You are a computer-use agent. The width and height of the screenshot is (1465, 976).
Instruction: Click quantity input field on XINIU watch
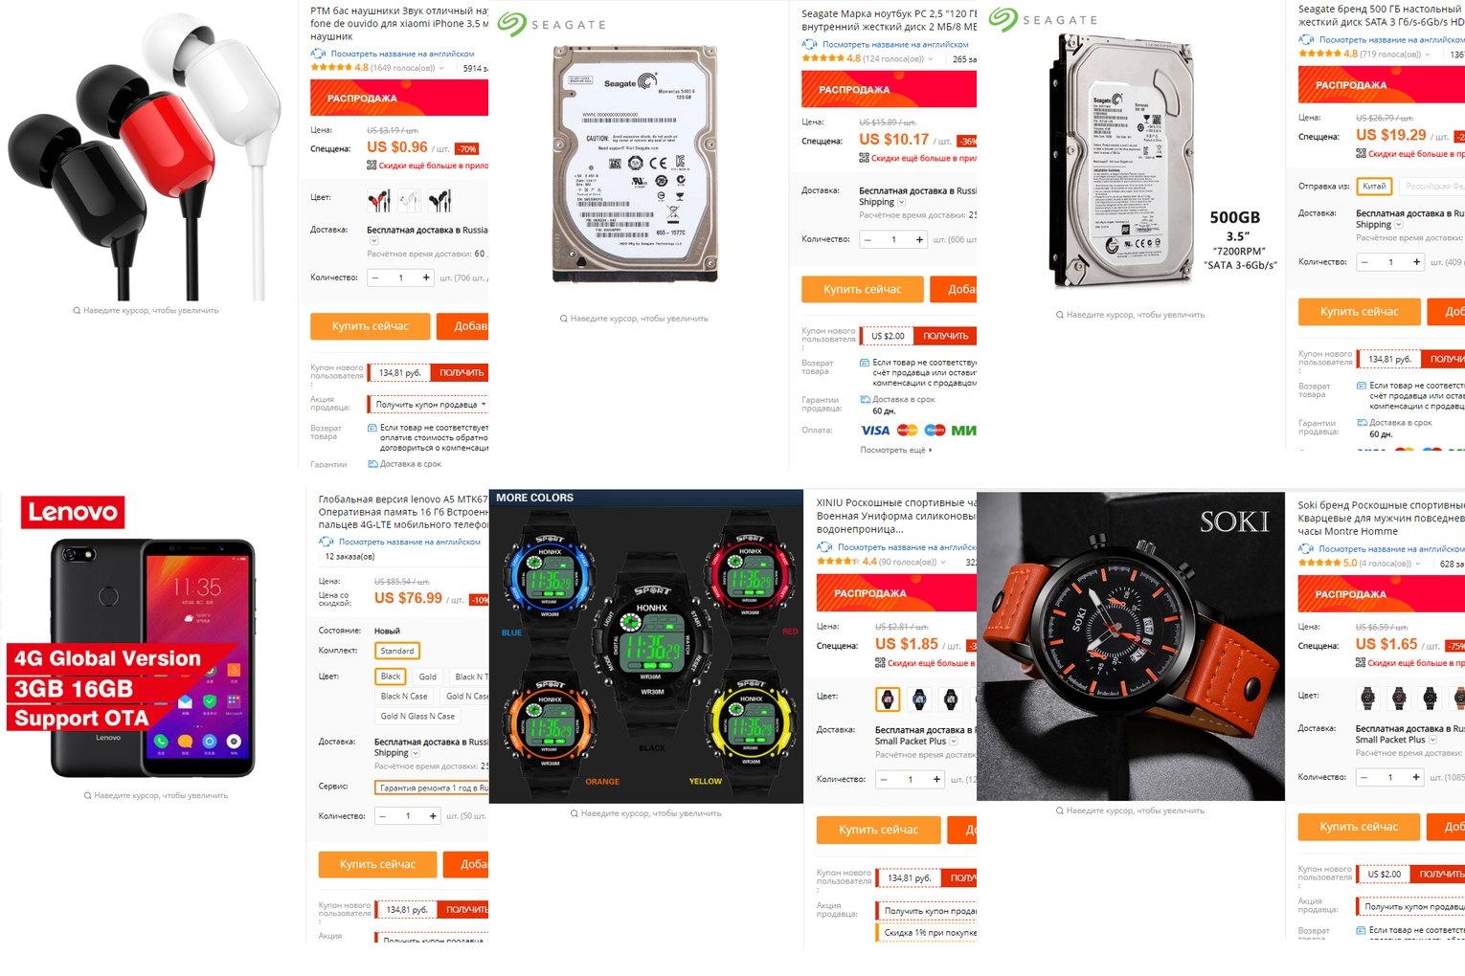(910, 780)
